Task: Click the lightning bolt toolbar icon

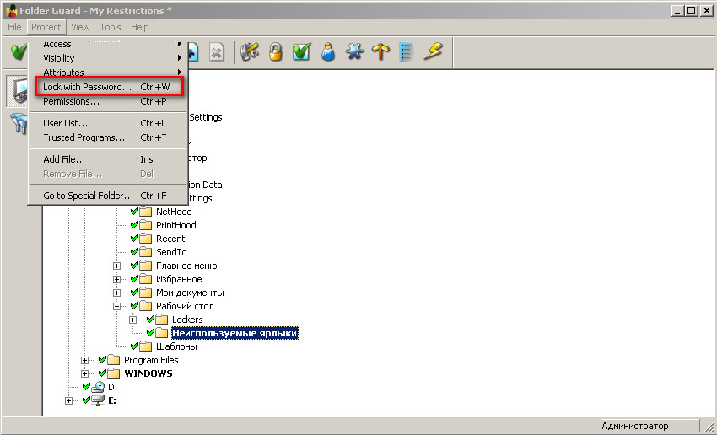Action: point(433,52)
